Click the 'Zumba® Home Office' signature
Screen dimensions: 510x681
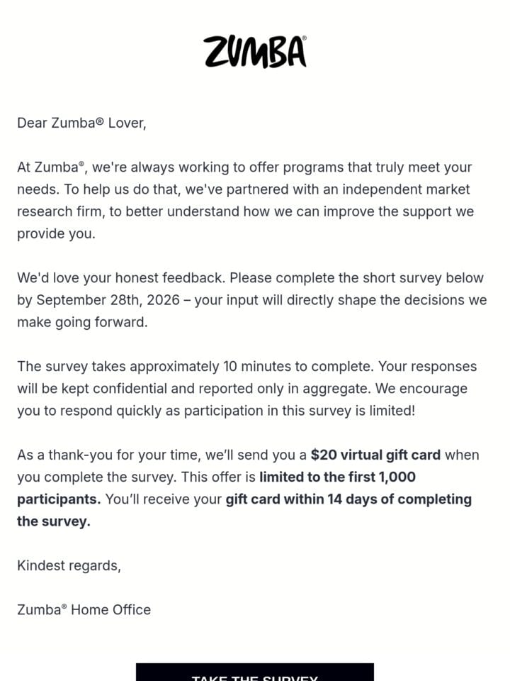tap(84, 610)
